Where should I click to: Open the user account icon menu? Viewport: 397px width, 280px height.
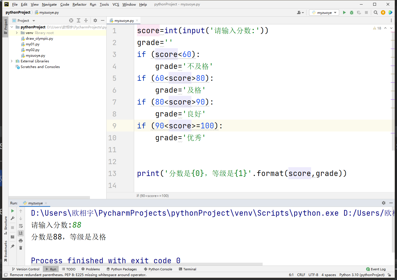click(x=300, y=12)
